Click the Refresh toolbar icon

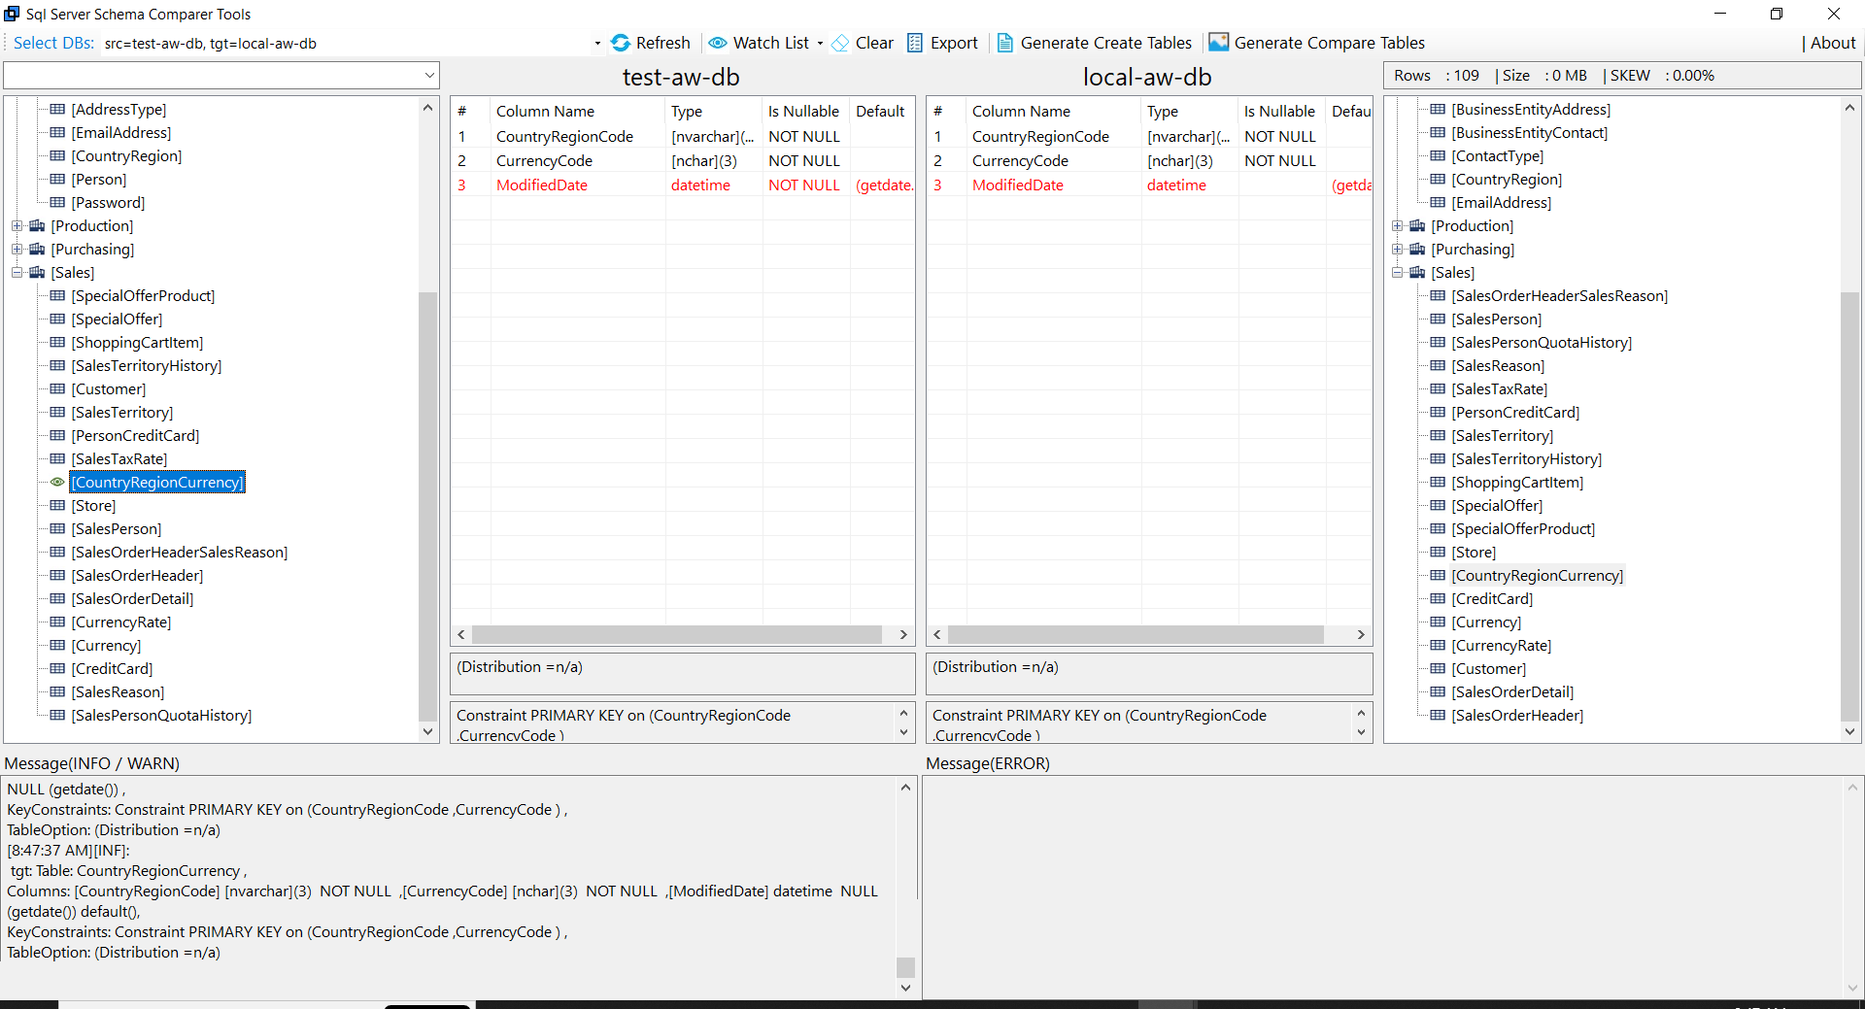tap(621, 43)
